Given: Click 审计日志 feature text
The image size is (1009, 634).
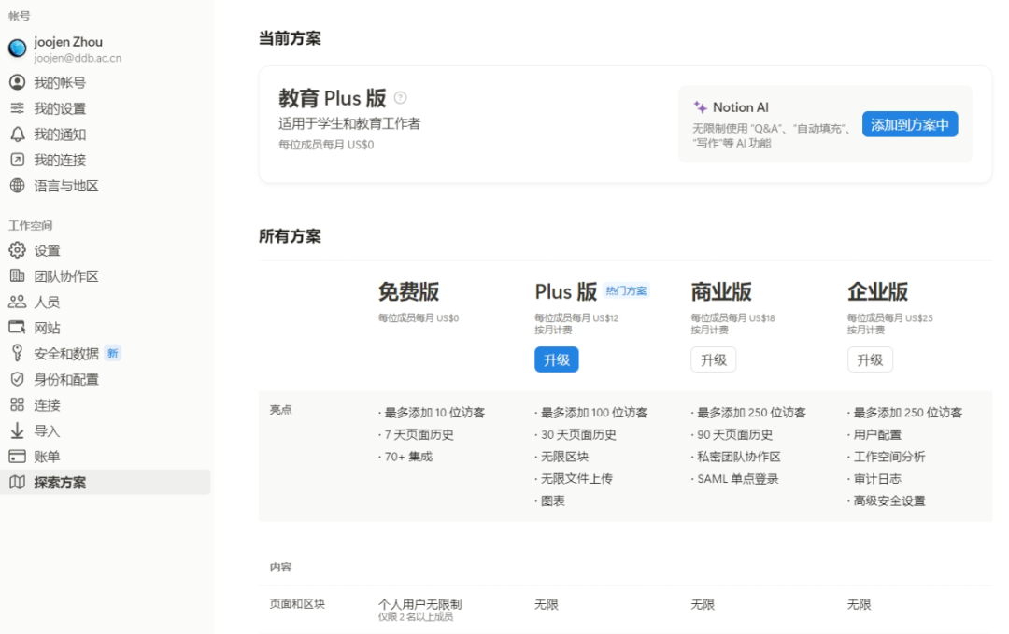Looking at the screenshot, I should (877, 478).
